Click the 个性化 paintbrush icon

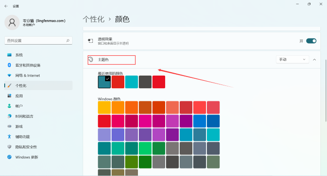click(9, 85)
